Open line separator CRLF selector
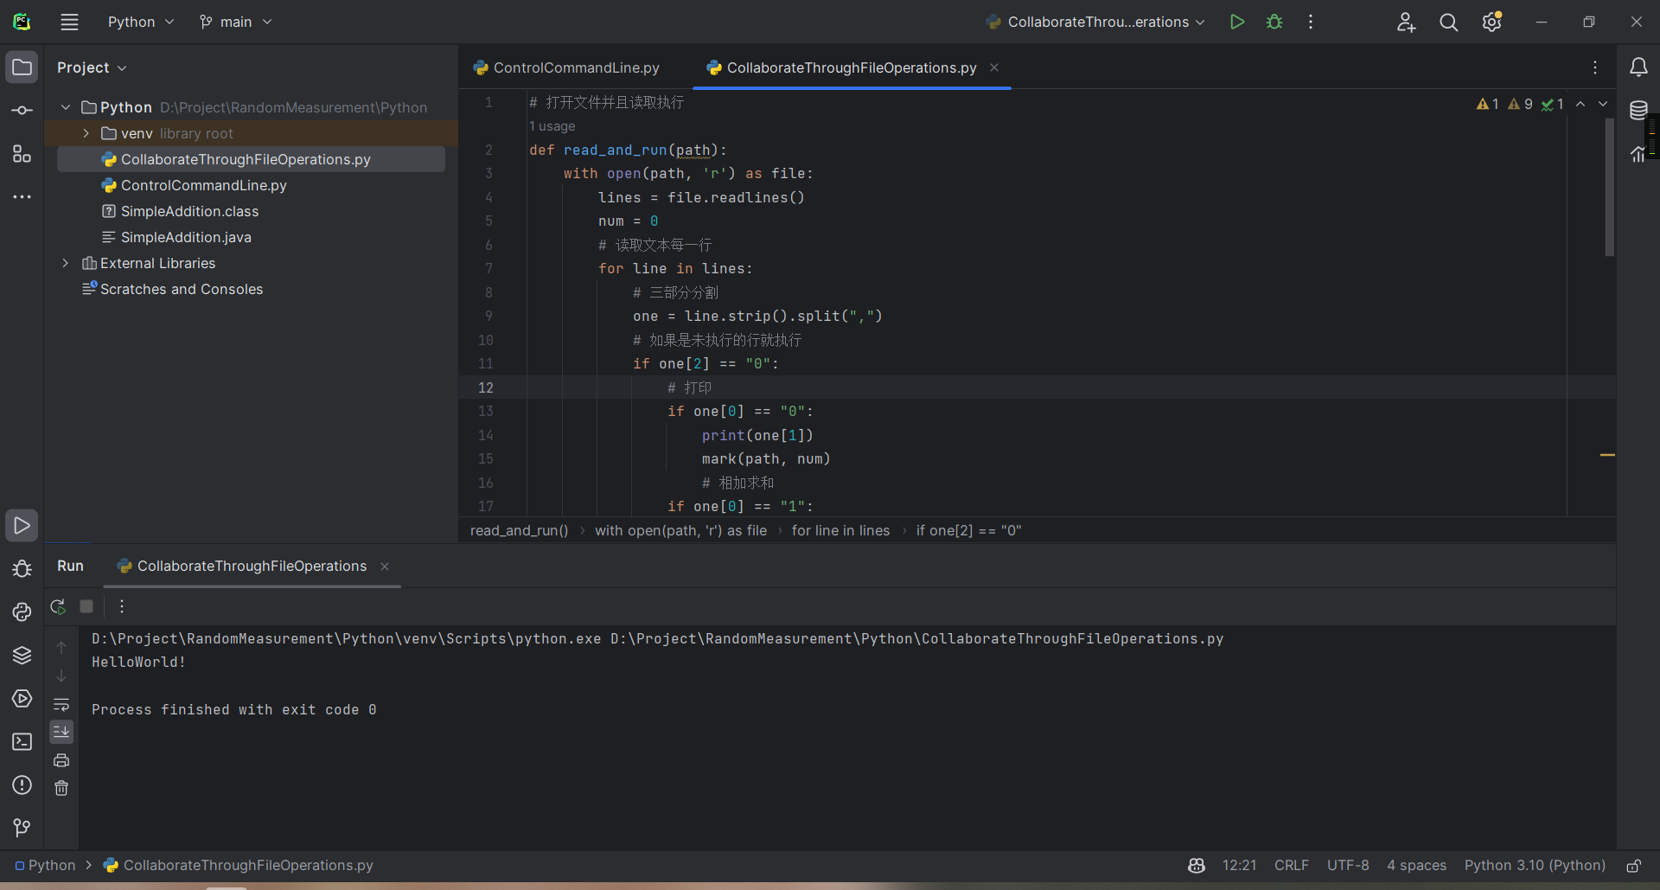Screen dimensions: 1660x890 pyautogui.click(x=1292, y=866)
